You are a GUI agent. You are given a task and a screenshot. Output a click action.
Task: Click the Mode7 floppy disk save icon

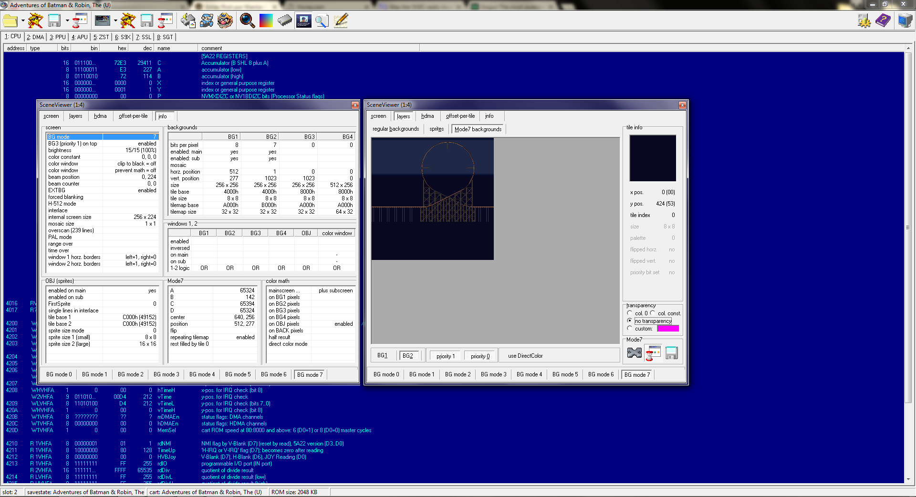tap(672, 353)
